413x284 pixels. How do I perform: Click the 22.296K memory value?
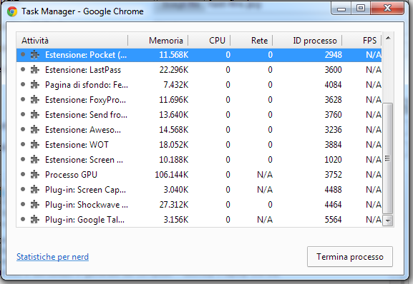(x=174, y=70)
